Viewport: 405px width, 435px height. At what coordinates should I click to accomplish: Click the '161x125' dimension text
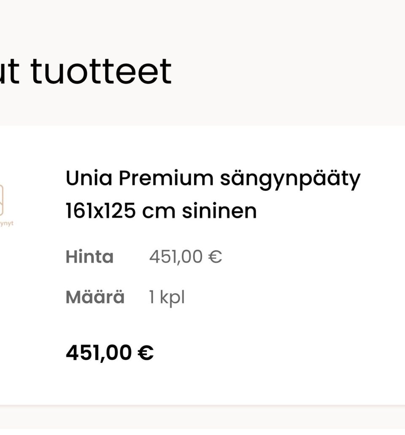[x=100, y=211]
